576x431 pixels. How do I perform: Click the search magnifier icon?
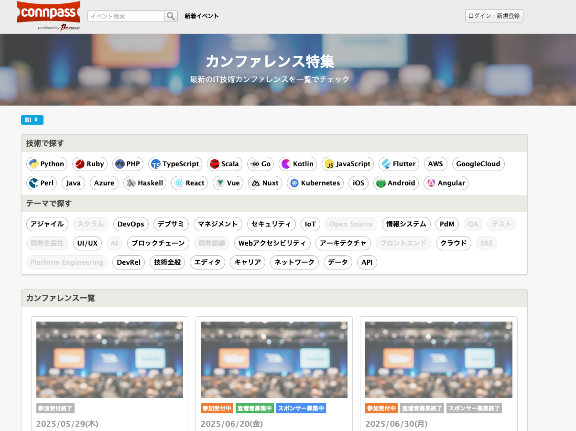pyautogui.click(x=171, y=16)
